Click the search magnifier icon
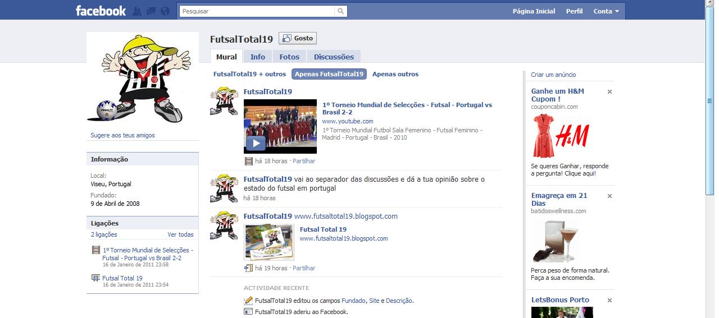719x318 pixels. click(341, 11)
